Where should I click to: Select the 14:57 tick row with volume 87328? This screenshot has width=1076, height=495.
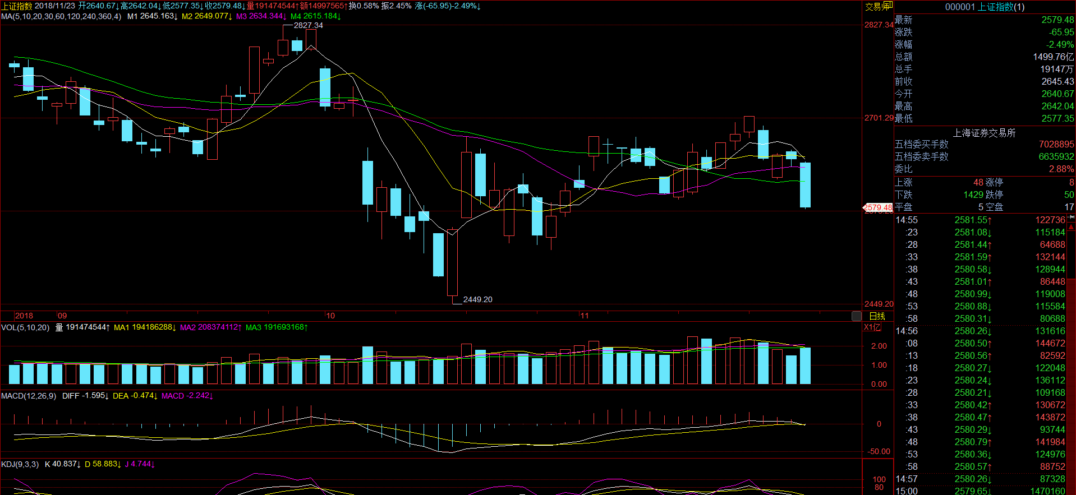tap(980, 479)
